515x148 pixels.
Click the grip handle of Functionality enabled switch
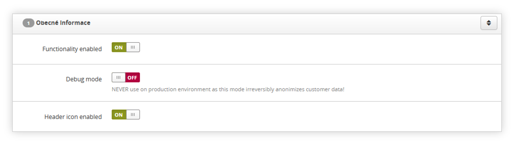(133, 47)
